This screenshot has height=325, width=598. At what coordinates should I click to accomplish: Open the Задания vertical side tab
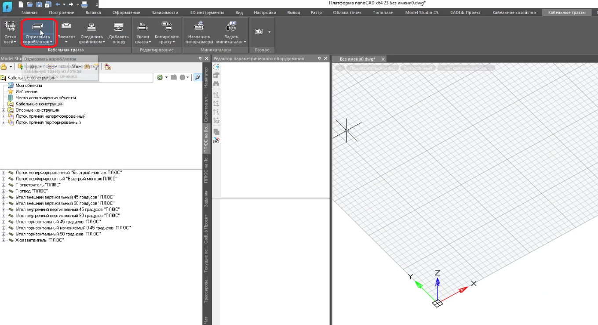[x=207, y=199]
